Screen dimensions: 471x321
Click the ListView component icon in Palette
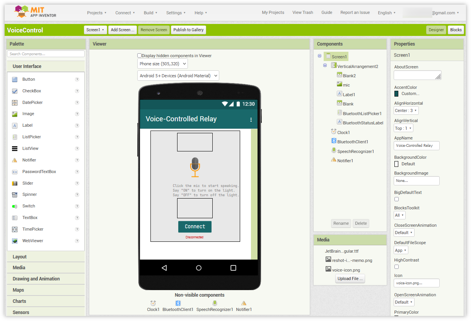tap(15, 149)
